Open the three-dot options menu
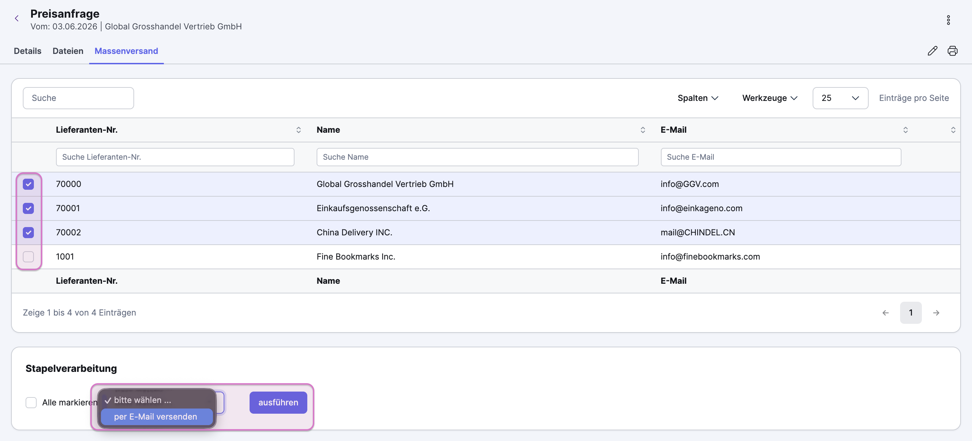972x441 pixels. click(x=948, y=20)
